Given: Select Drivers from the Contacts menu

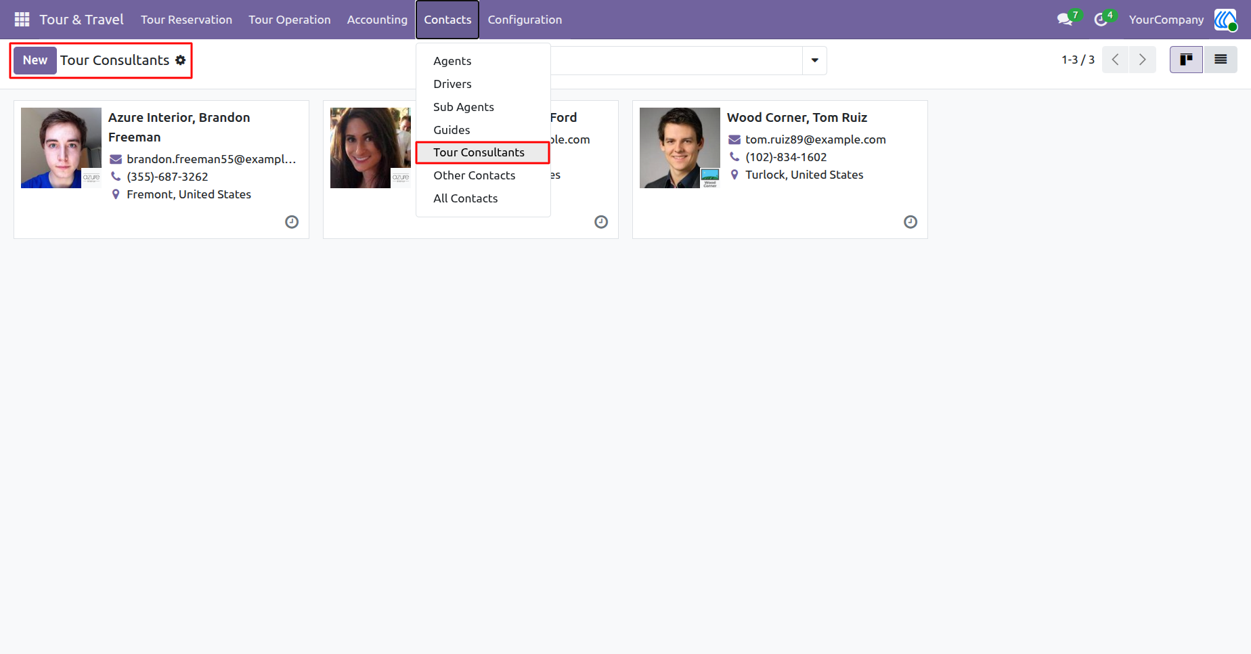Looking at the screenshot, I should pyautogui.click(x=483, y=84).
